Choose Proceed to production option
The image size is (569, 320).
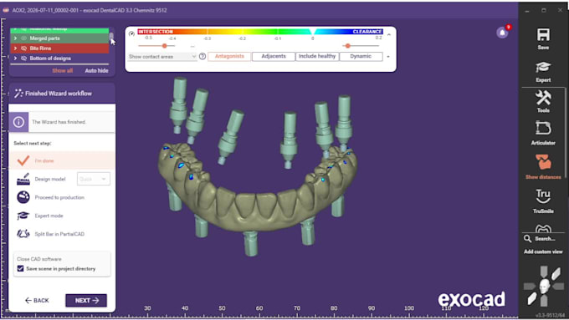59,197
